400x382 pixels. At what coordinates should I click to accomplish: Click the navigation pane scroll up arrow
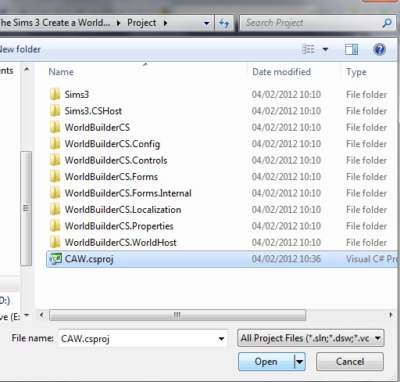tap(27, 70)
